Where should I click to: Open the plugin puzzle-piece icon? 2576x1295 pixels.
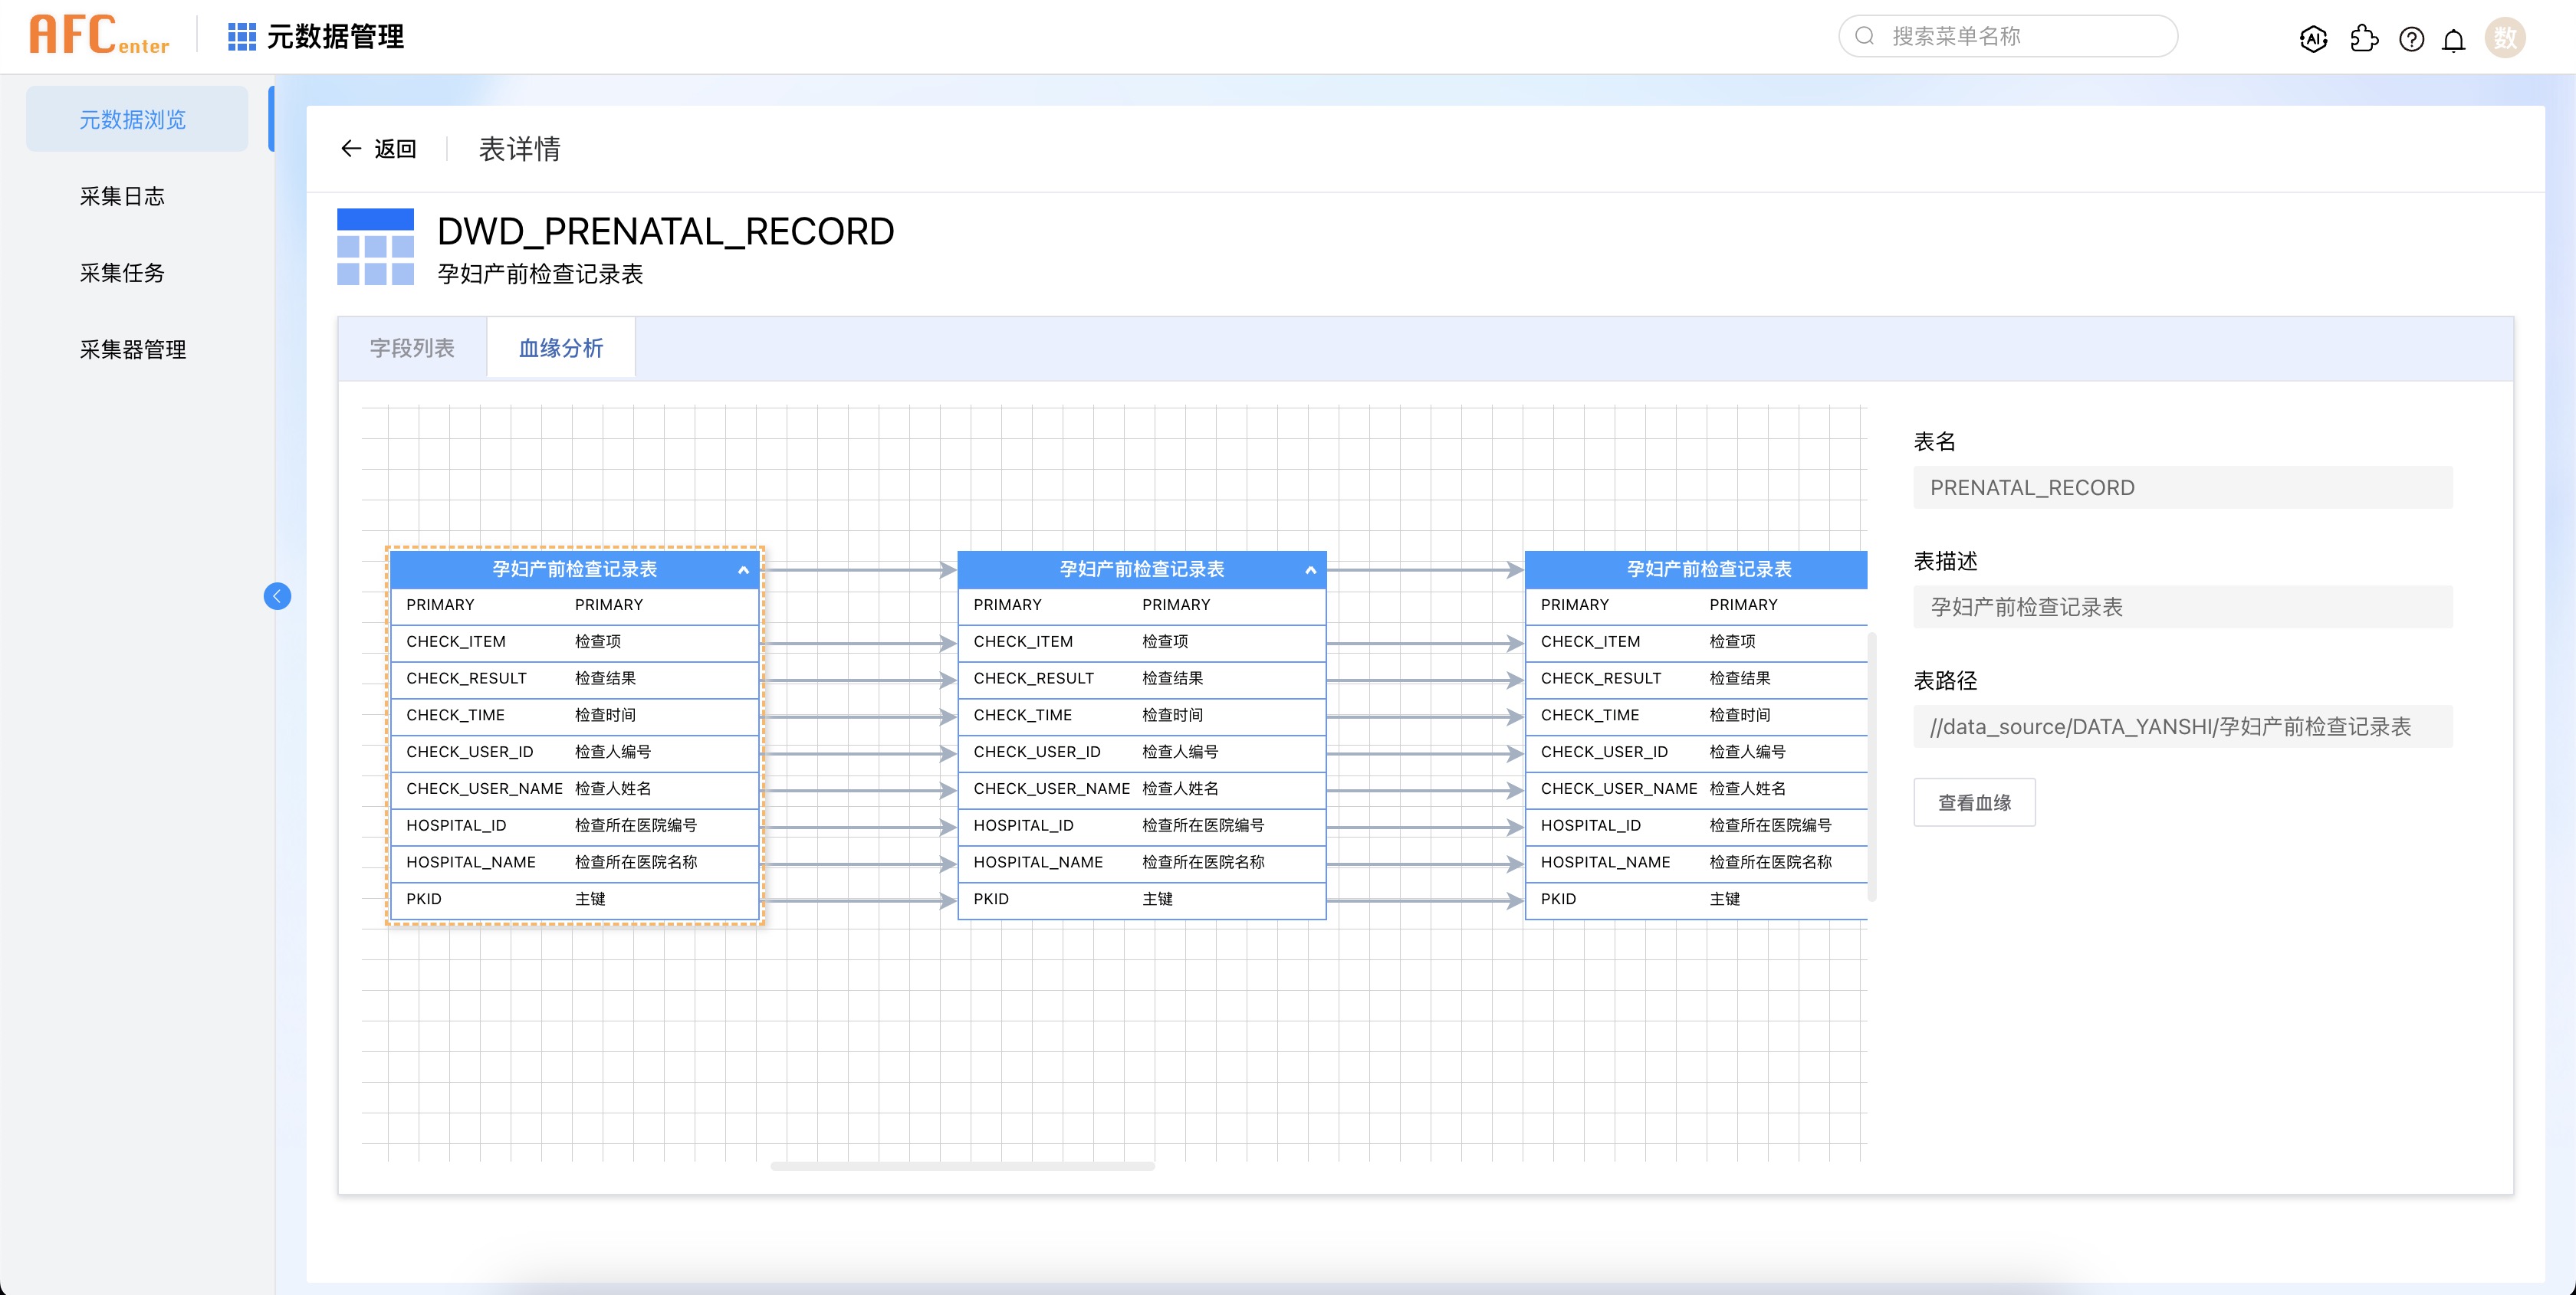pos(2364,39)
